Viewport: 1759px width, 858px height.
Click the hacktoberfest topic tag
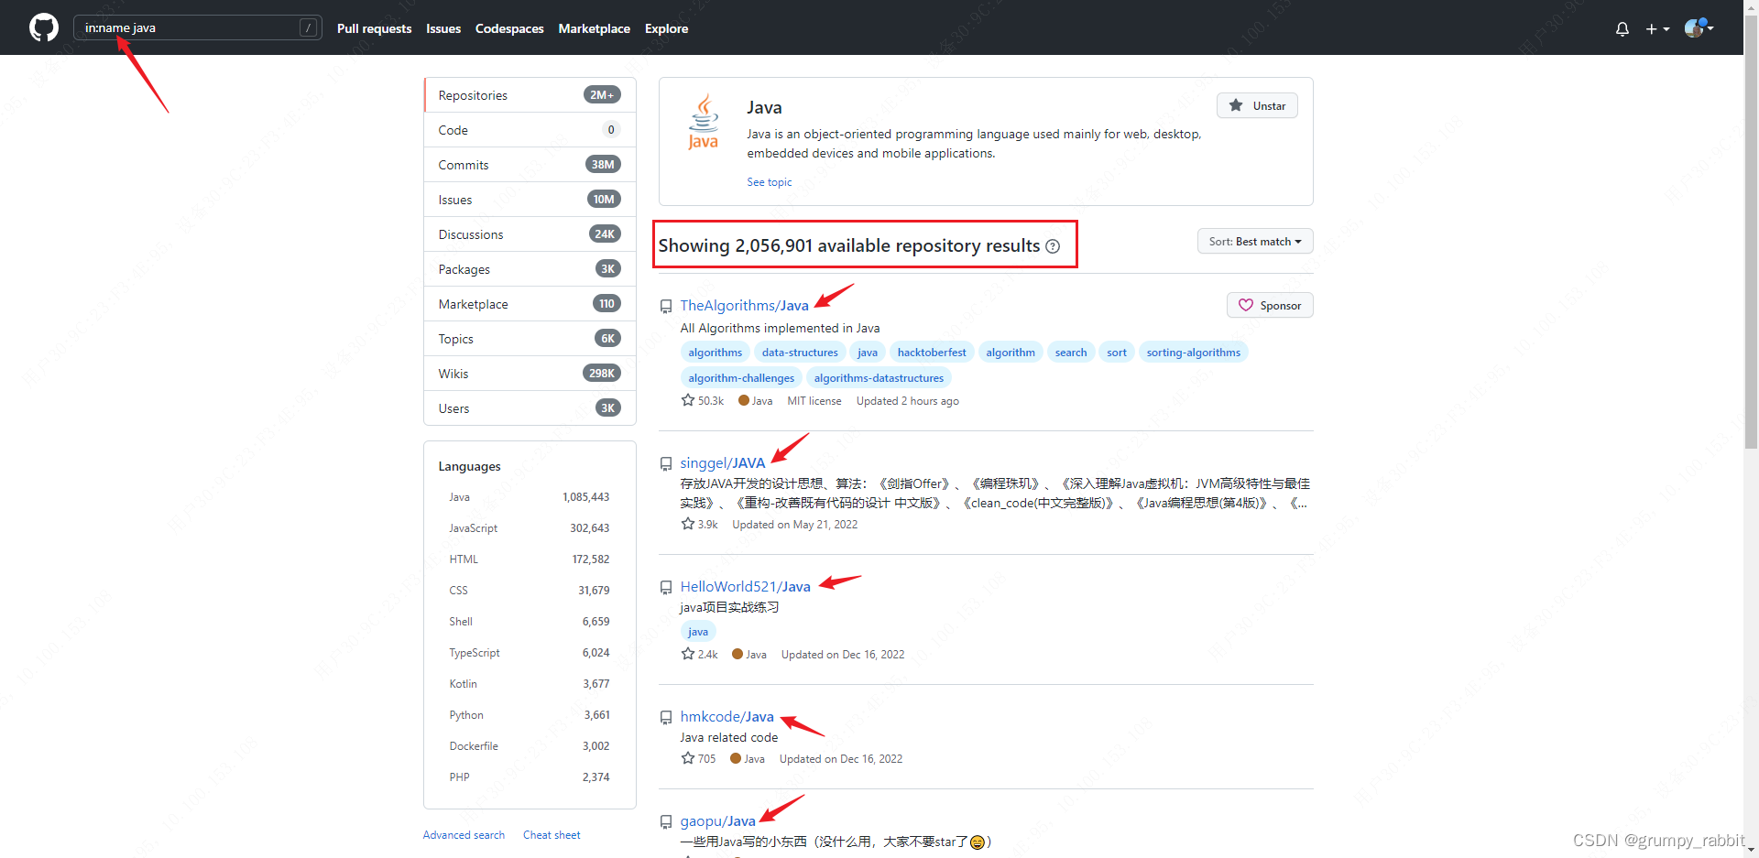coord(932,353)
